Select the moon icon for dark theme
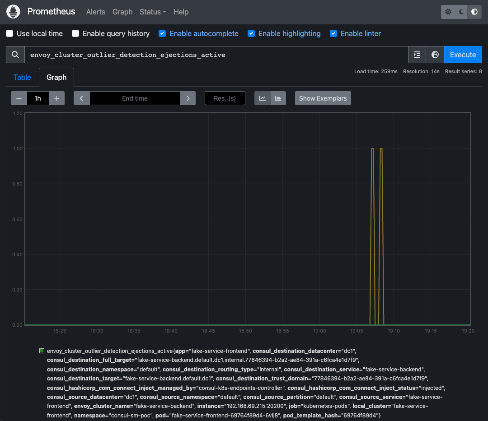Viewport: 488px width, 421px height. 461,12
